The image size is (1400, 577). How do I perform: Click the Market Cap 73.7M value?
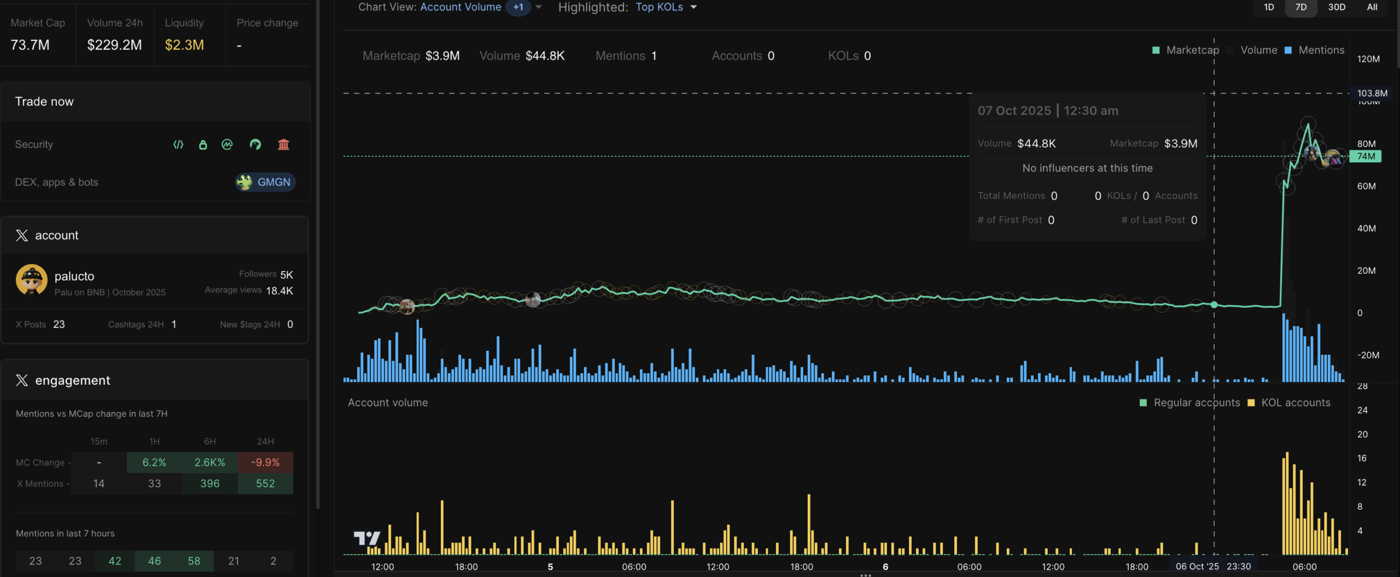click(30, 45)
